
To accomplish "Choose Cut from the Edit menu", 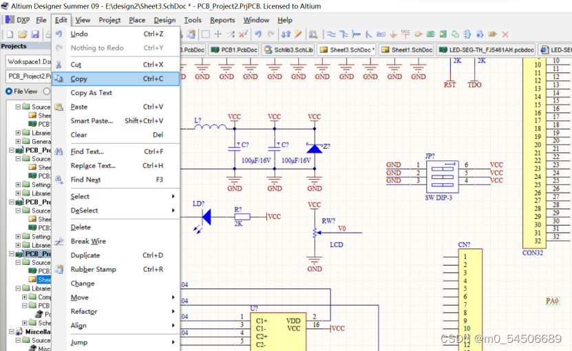I will pos(116,65).
